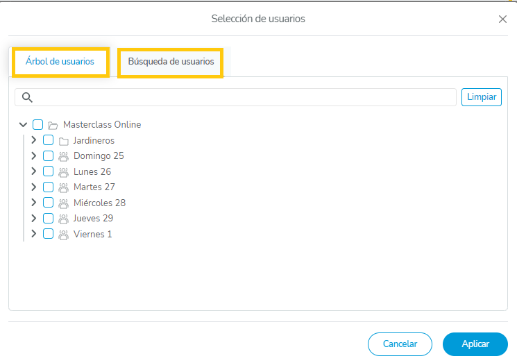Switch to Árbol de usuarios tab
Screen dimensions: 517x363
click(x=60, y=62)
